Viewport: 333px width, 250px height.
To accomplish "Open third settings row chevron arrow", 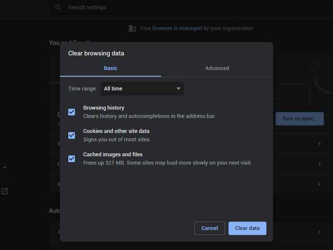I will 320,184.
